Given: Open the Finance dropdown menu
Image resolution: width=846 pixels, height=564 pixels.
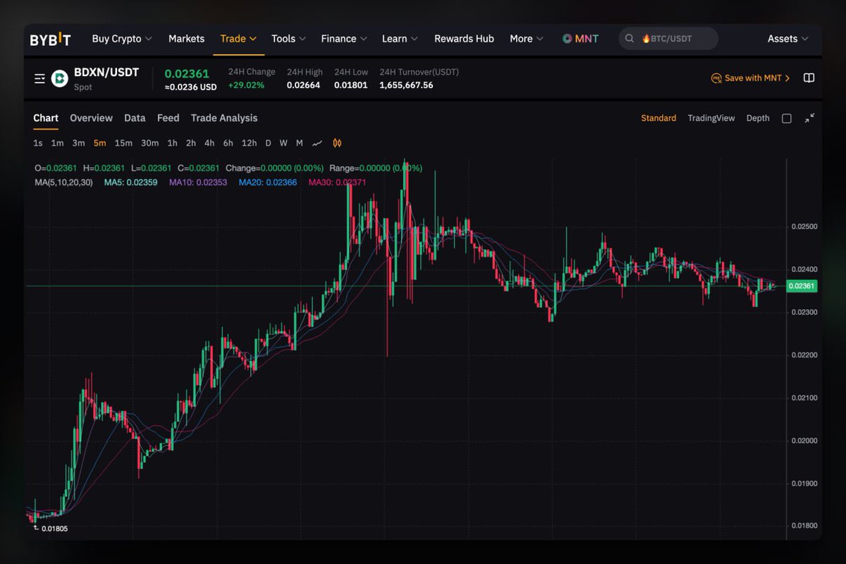Looking at the screenshot, I should tap(344, 39).
